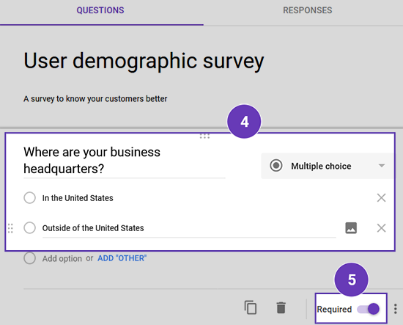Edit the form description about customers
Screen dimensions: 403x325
coord(95,99)
